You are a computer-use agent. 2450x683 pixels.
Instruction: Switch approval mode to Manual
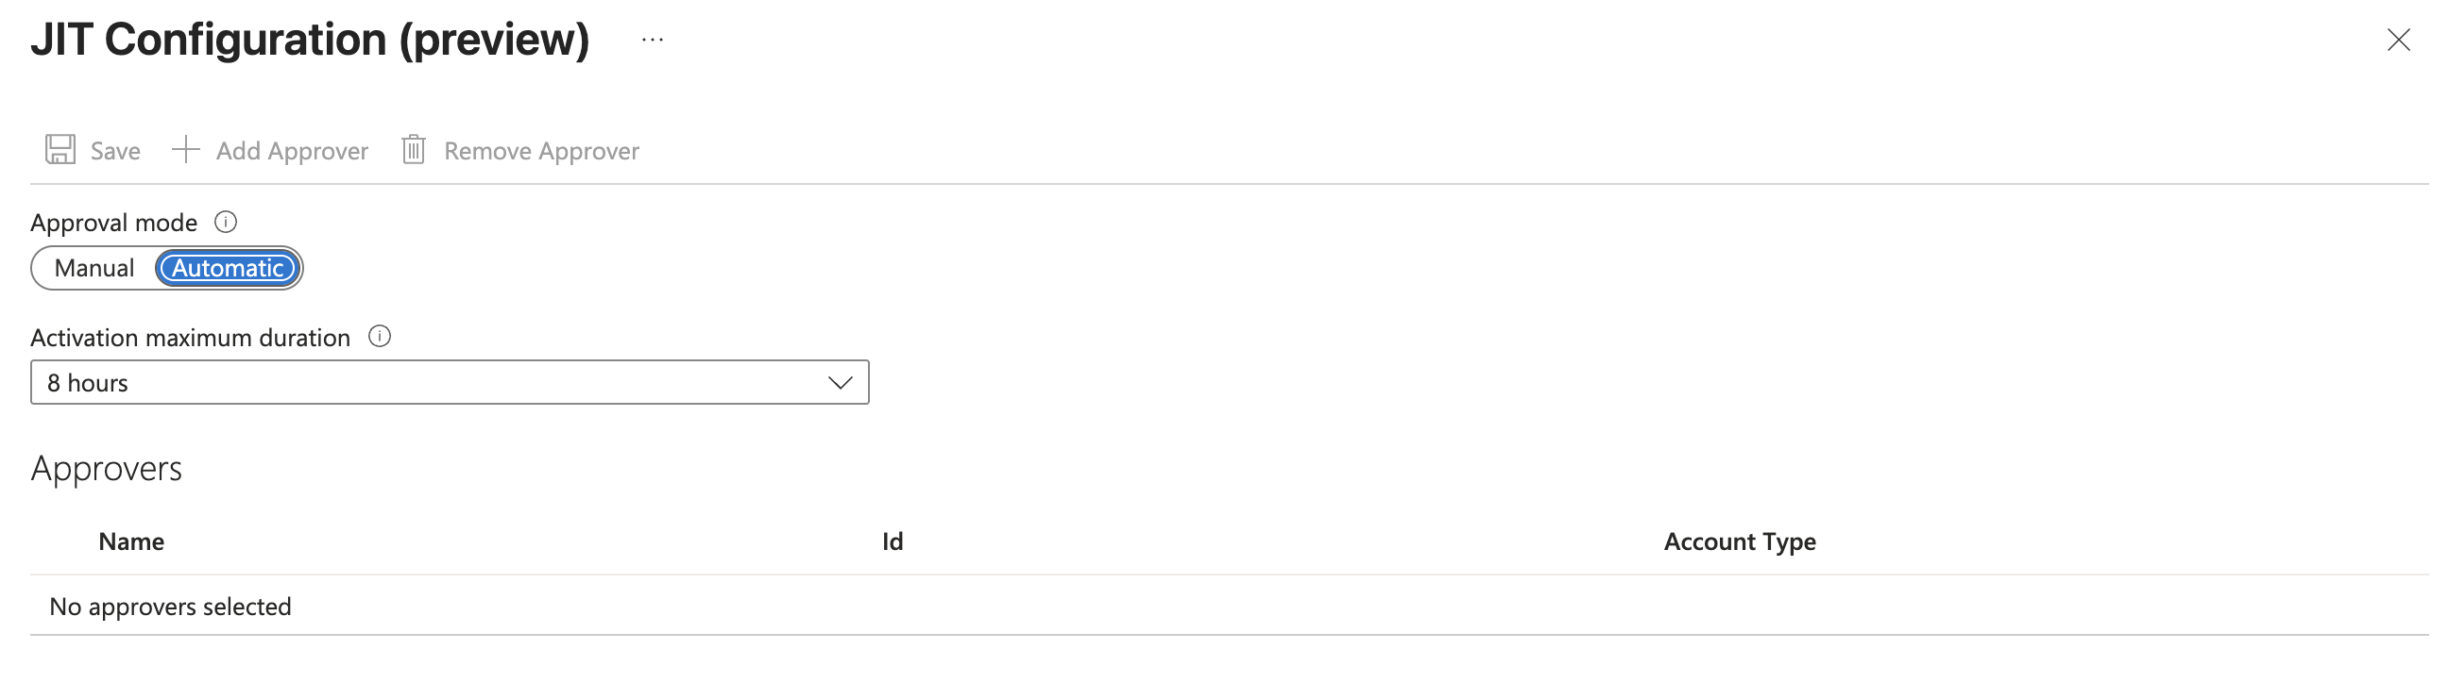[94, 268]
